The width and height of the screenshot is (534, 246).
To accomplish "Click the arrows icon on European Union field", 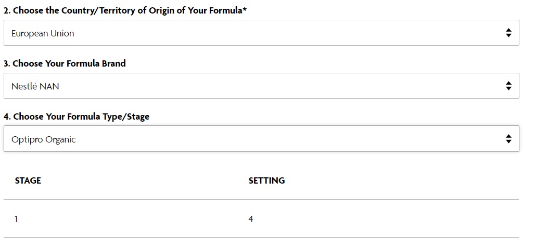I will pyautogui.click(x=508, y=33).
